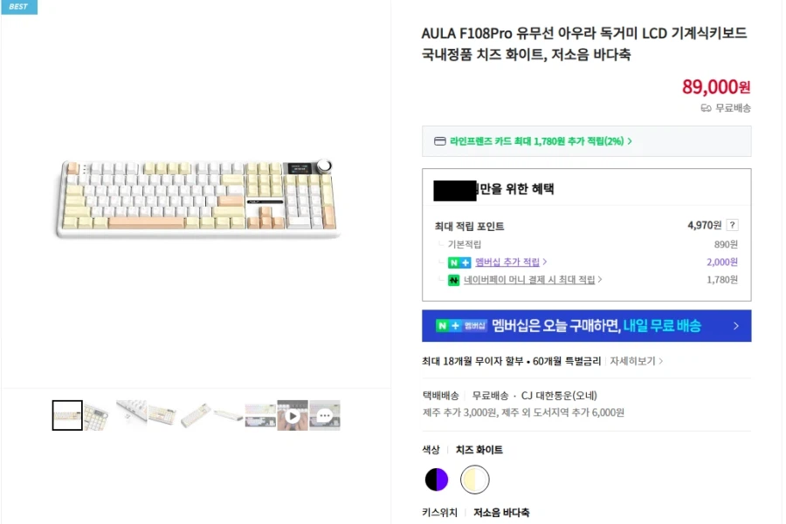Click the 자세히보기 link for installment details

point(635,361)
